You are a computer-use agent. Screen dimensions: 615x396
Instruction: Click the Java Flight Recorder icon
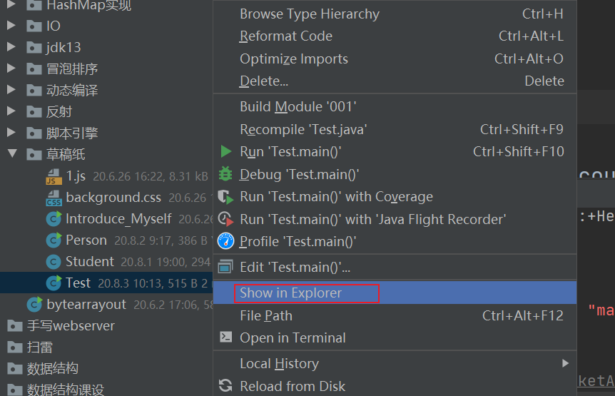coord(225,219)
